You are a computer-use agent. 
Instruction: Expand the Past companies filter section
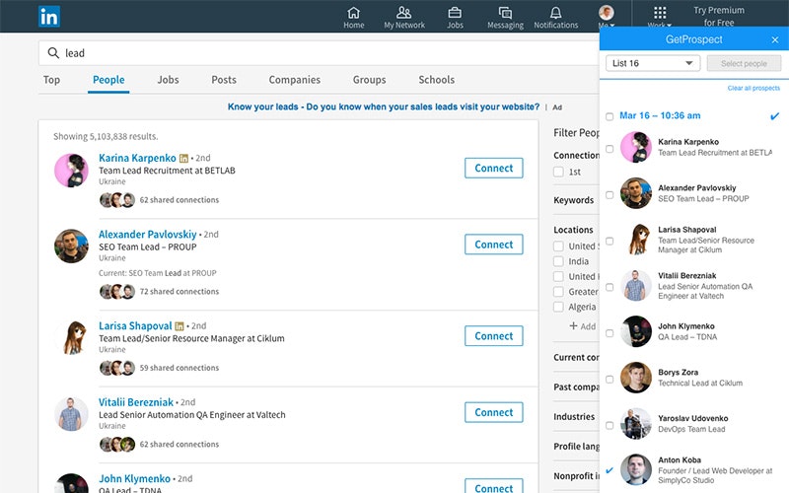pos(576,387)
